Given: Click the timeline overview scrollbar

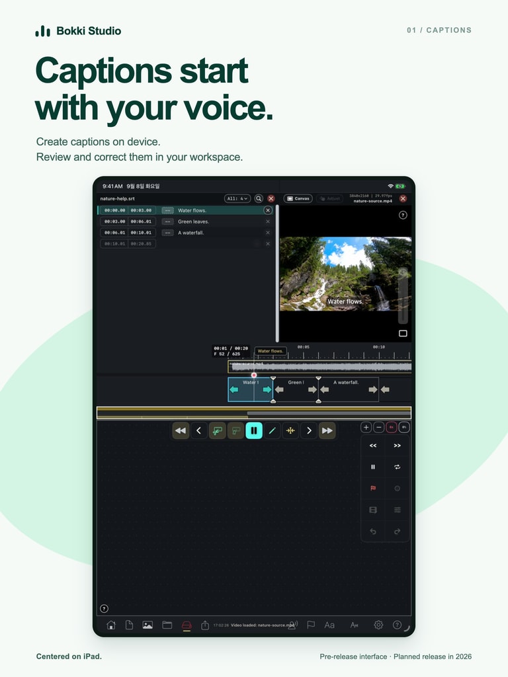Looking at the screenshot, I should pyautogui.click(x=254, y=413).
